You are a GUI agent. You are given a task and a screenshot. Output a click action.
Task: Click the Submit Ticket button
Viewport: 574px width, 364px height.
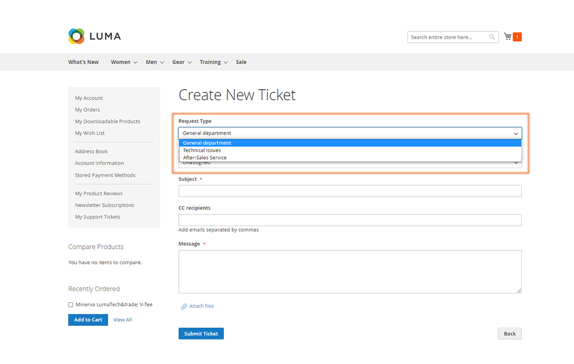pyautogui.click(x=201, y=334)
